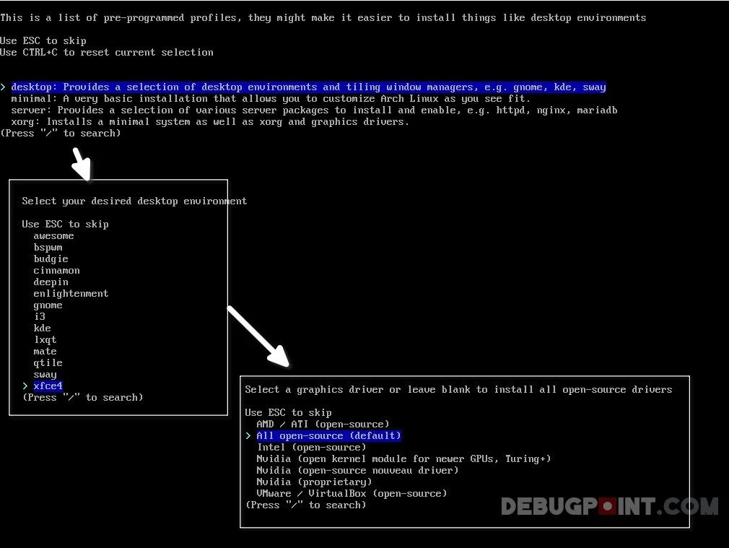Select AMD / ATI open-source driver
The height and width of the screenshot is (548, 729).
321,424
